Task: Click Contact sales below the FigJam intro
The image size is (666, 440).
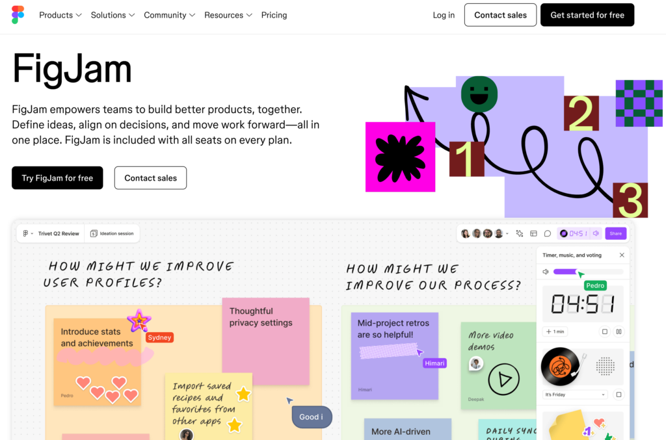Action: coord(150,178)
